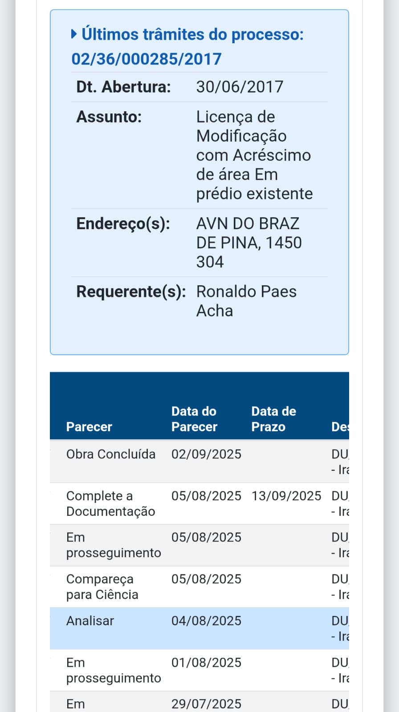This screenshot has width=399, height=712.
Task: Click requerente name Ronaldo Paes Acha
Action: pyautogui.click(x=246, y=301)
